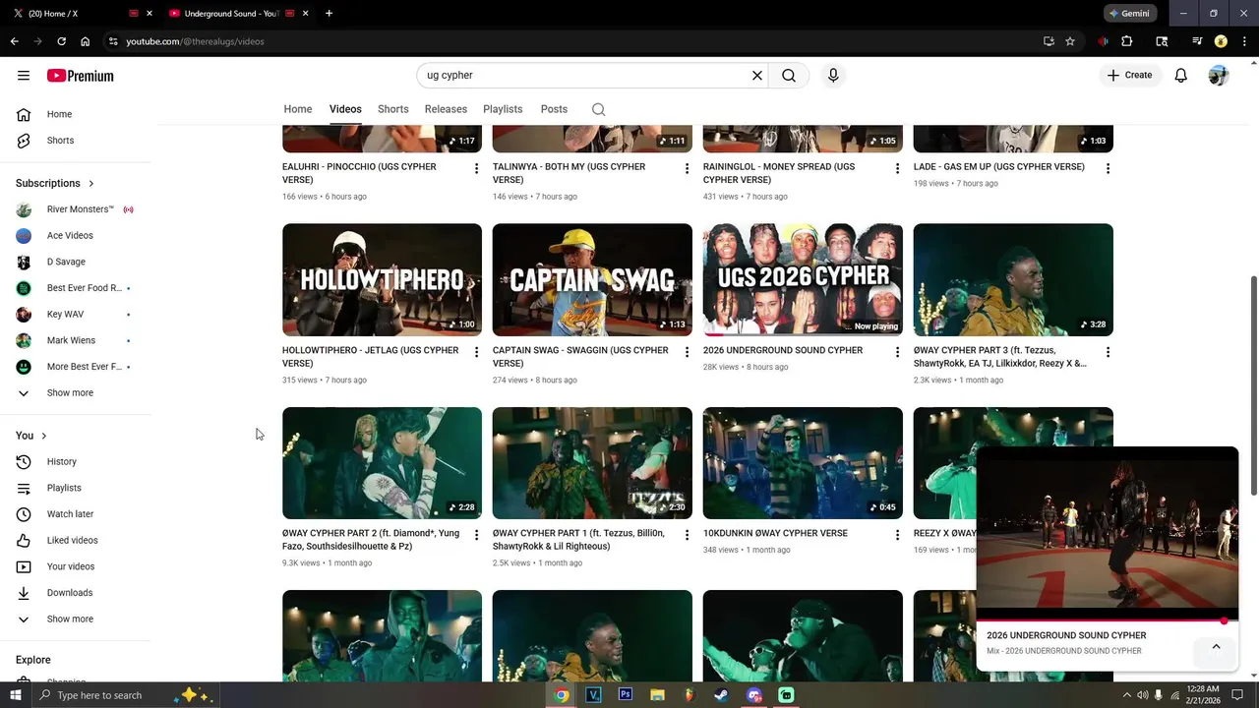
Task: Open History in sidebar
Action: point(61,461)
